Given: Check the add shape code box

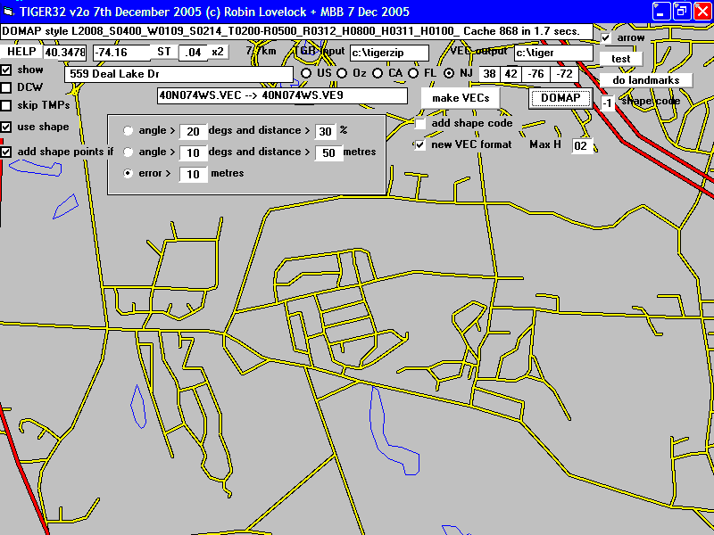Looking at the screenshot, I should (420, 124).
